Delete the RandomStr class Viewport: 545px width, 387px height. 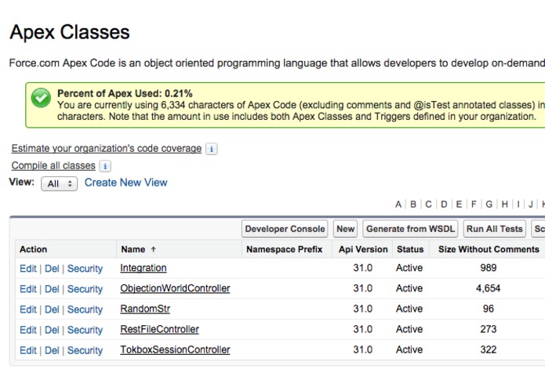pos(52,309)
